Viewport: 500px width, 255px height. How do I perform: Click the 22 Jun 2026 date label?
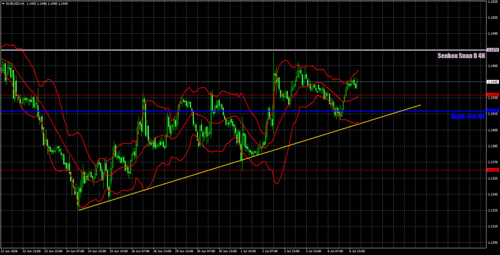click(9, 251)
